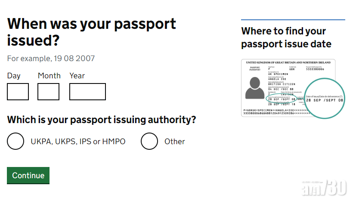Focus the Month input field
Viewport: 356px width, 204px height.
point(48,92)
